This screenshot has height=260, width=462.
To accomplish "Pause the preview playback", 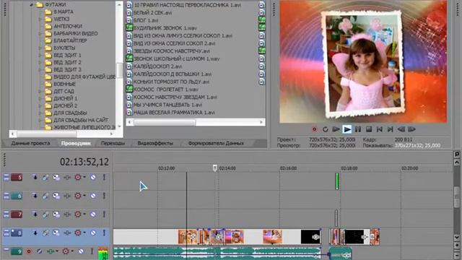I will (x=358, y=129).
